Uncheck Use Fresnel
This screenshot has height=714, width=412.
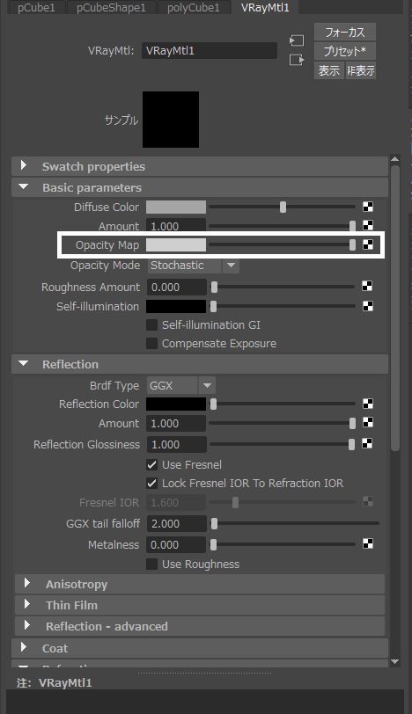151,464
